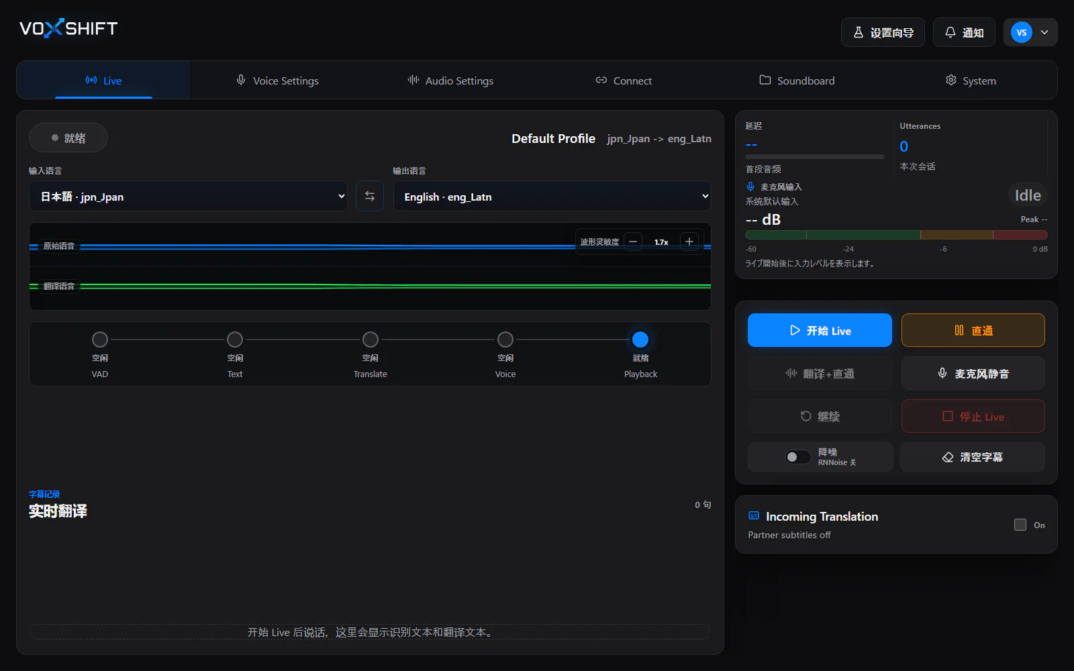Click the Idle status badge
Image resolution: width=1074 pixels, height=671 pixels.
coord(1028,195)
